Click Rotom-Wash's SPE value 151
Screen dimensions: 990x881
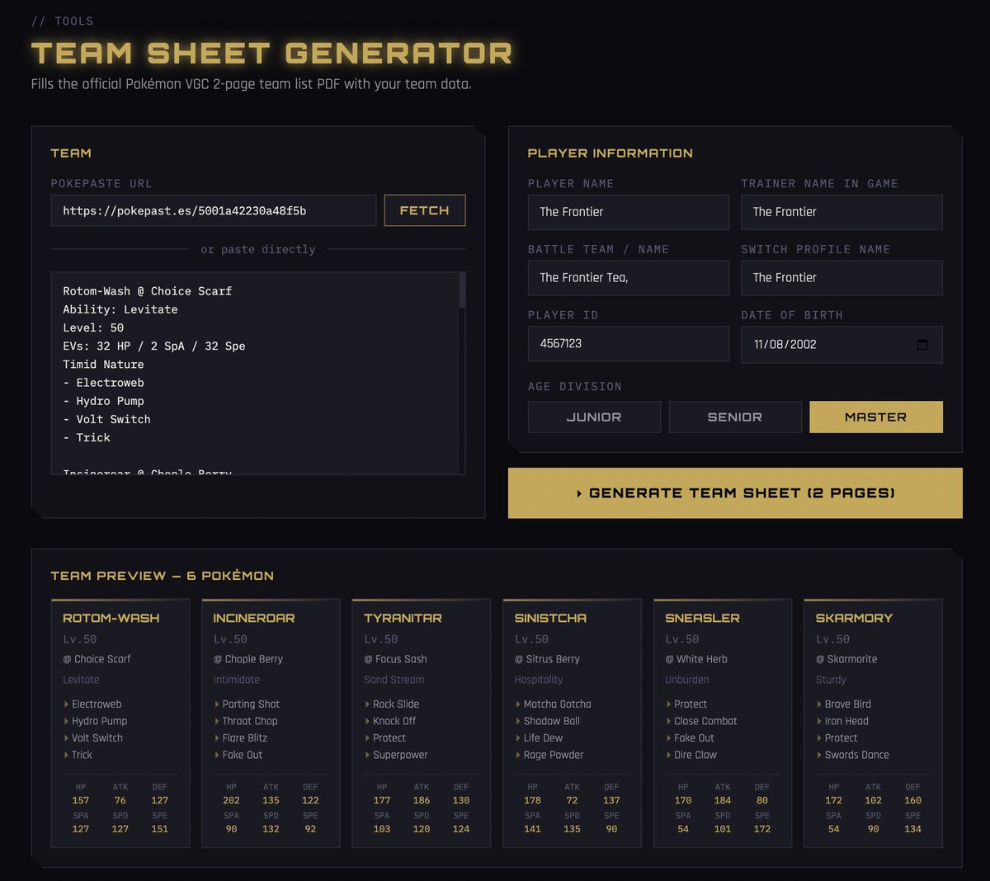pos(160,829)
